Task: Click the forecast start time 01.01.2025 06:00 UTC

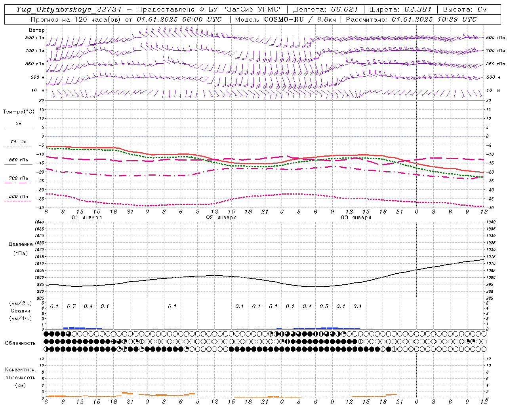Action: point(179,19)
